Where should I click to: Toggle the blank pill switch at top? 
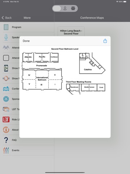57,8
